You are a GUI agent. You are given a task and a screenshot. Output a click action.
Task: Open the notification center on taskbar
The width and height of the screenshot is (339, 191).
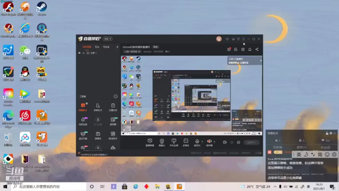[332, 186]
